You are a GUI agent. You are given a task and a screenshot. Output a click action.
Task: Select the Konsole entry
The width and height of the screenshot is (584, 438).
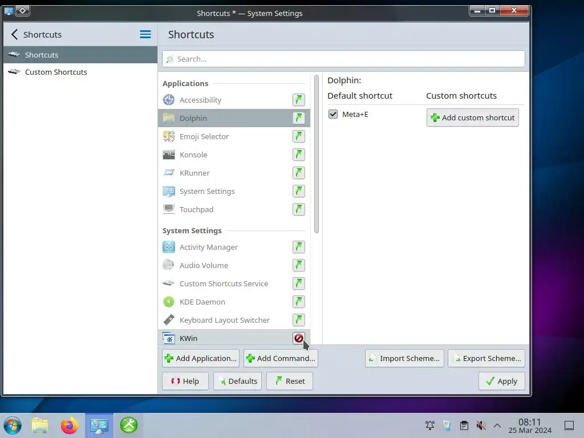point(234,155)
